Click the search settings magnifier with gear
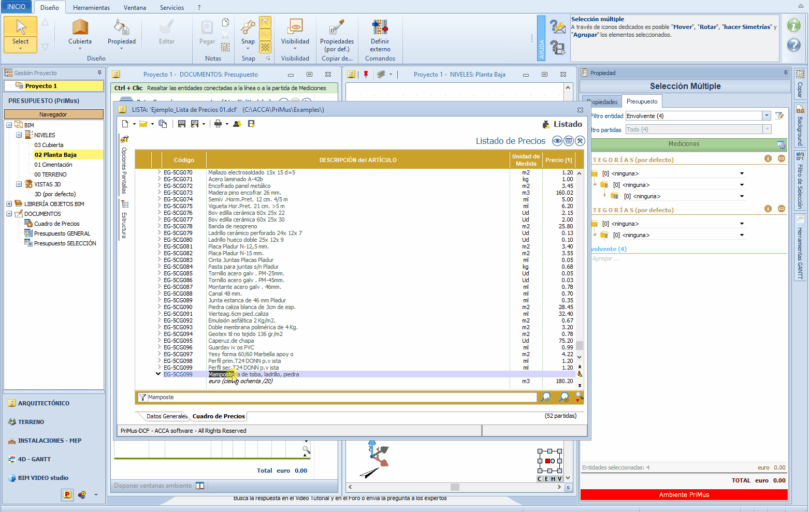This screenshot has width=809, height=512. [x=564, y=397]
